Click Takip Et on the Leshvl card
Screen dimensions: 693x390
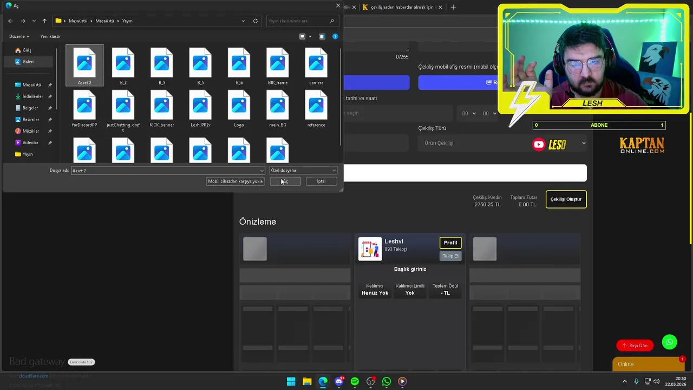[x=450, y=256]
